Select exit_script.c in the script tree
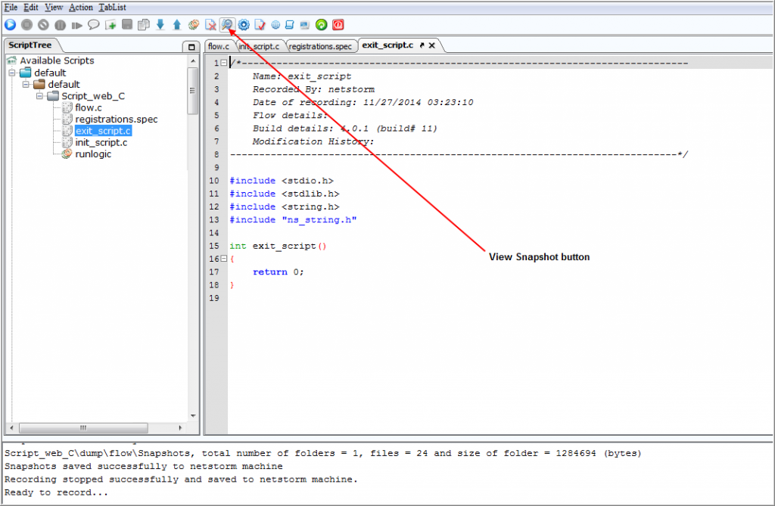Image resolution: width=775 pixels, height=506 pixels. (103, 131)
